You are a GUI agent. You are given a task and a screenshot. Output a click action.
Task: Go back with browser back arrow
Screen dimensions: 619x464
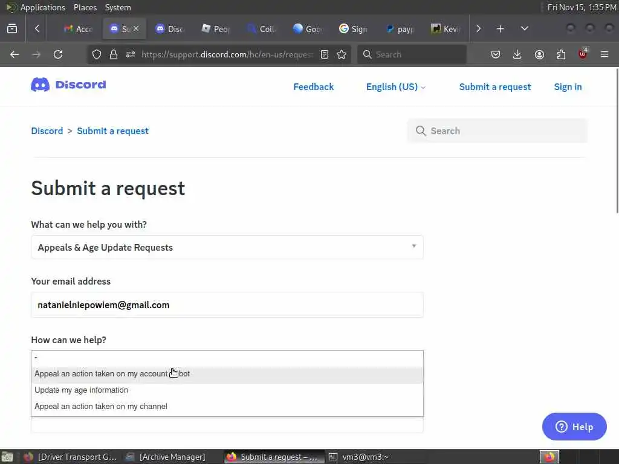tap(15, 54)
